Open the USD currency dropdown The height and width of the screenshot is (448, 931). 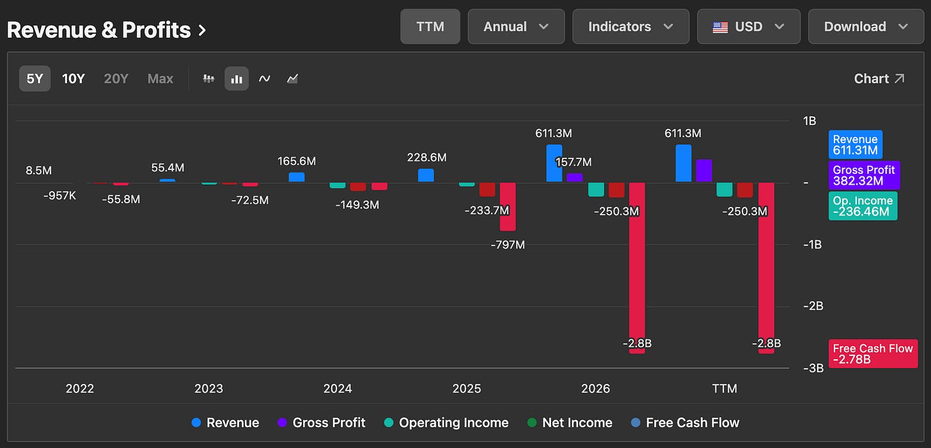(749, 27)
